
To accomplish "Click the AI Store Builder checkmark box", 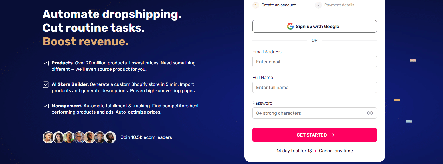I will point(46,84).
